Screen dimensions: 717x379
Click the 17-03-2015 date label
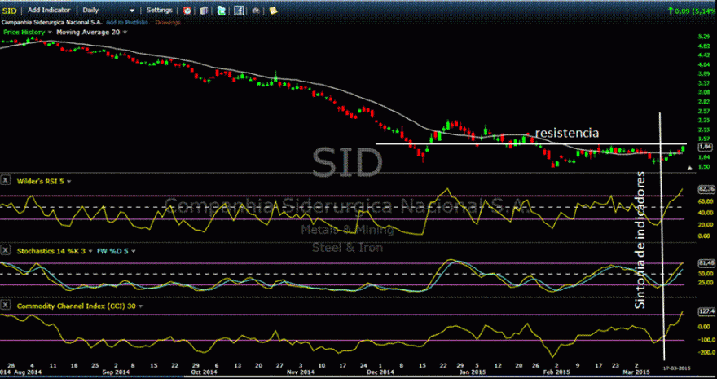(677, 368)
